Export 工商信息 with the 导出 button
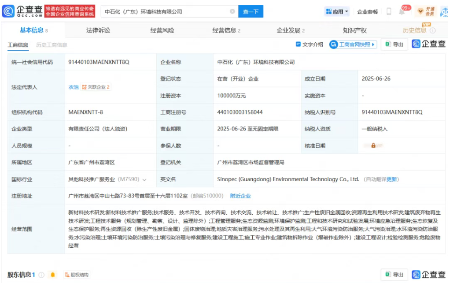This screenshot has width=457, height=283. (x=394, y=45)
